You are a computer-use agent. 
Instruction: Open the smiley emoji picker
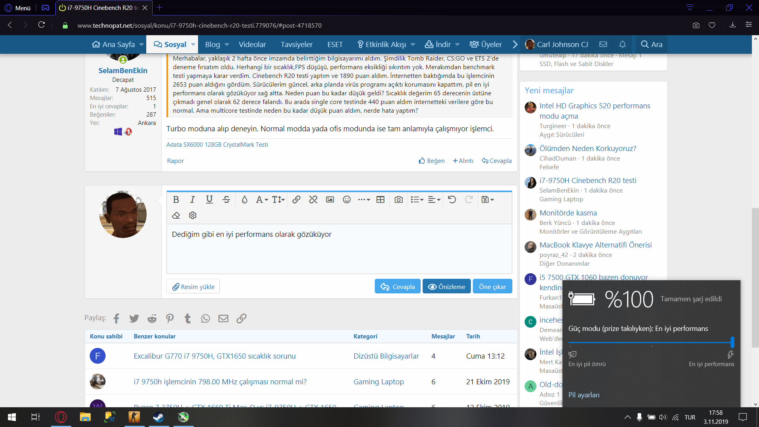(x=347, y=200)
